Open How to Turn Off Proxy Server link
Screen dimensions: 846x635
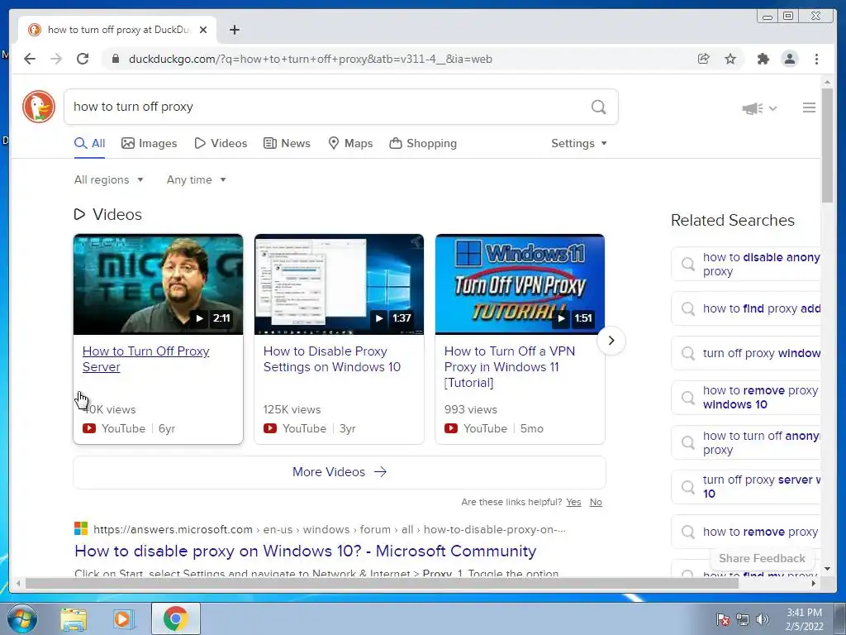click(x=145, y=359)
